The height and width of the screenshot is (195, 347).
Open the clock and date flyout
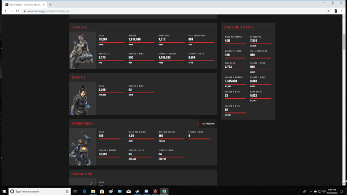[x=332, y=191]
